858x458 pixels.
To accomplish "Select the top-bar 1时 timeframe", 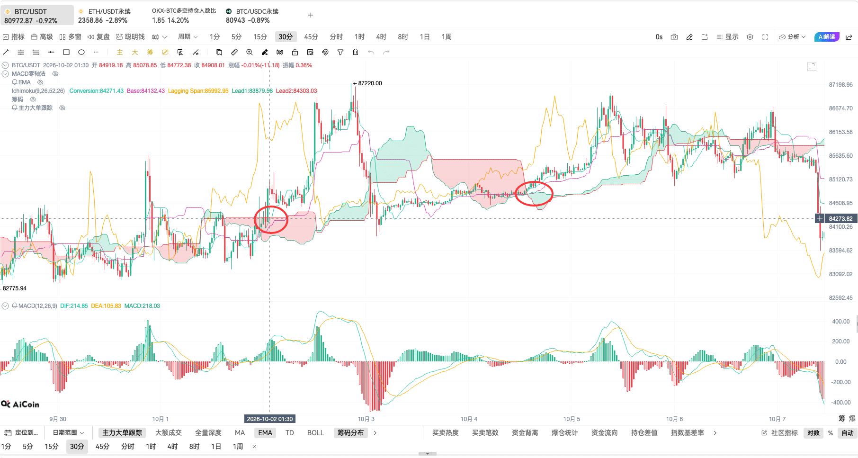I will 359,37.
